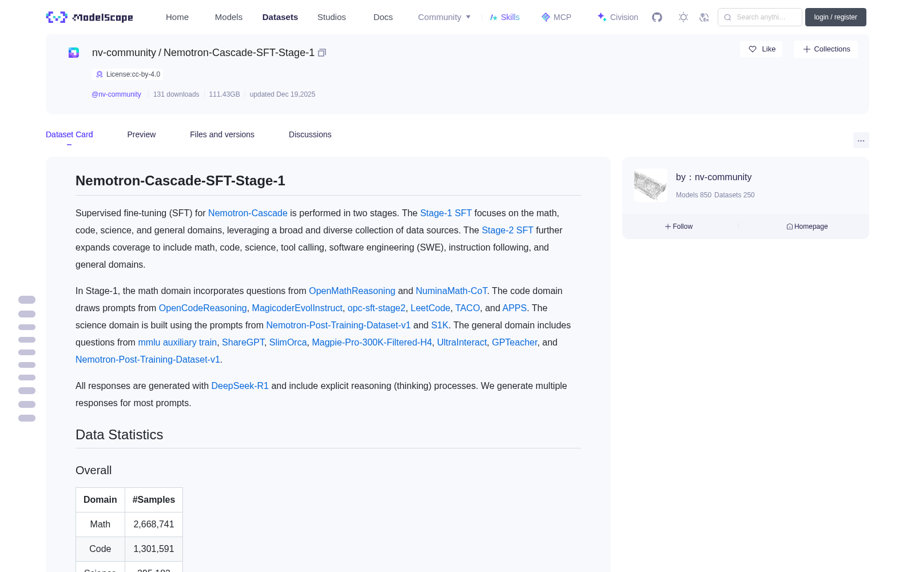Open the nv-community Homepage button
The height and width of the screenshot is (572, 915).
pyautogui.click(x=807, y=227)
